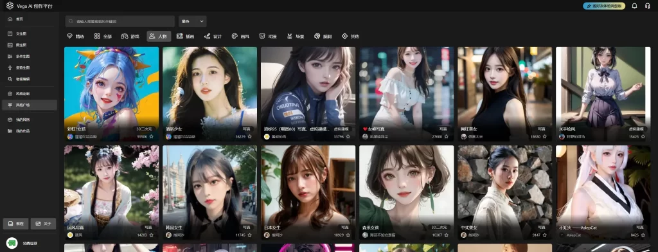This screenshot has height=252, width=658.
Task: Select the 游戏 category tab
Action: [x=130, y=37]
